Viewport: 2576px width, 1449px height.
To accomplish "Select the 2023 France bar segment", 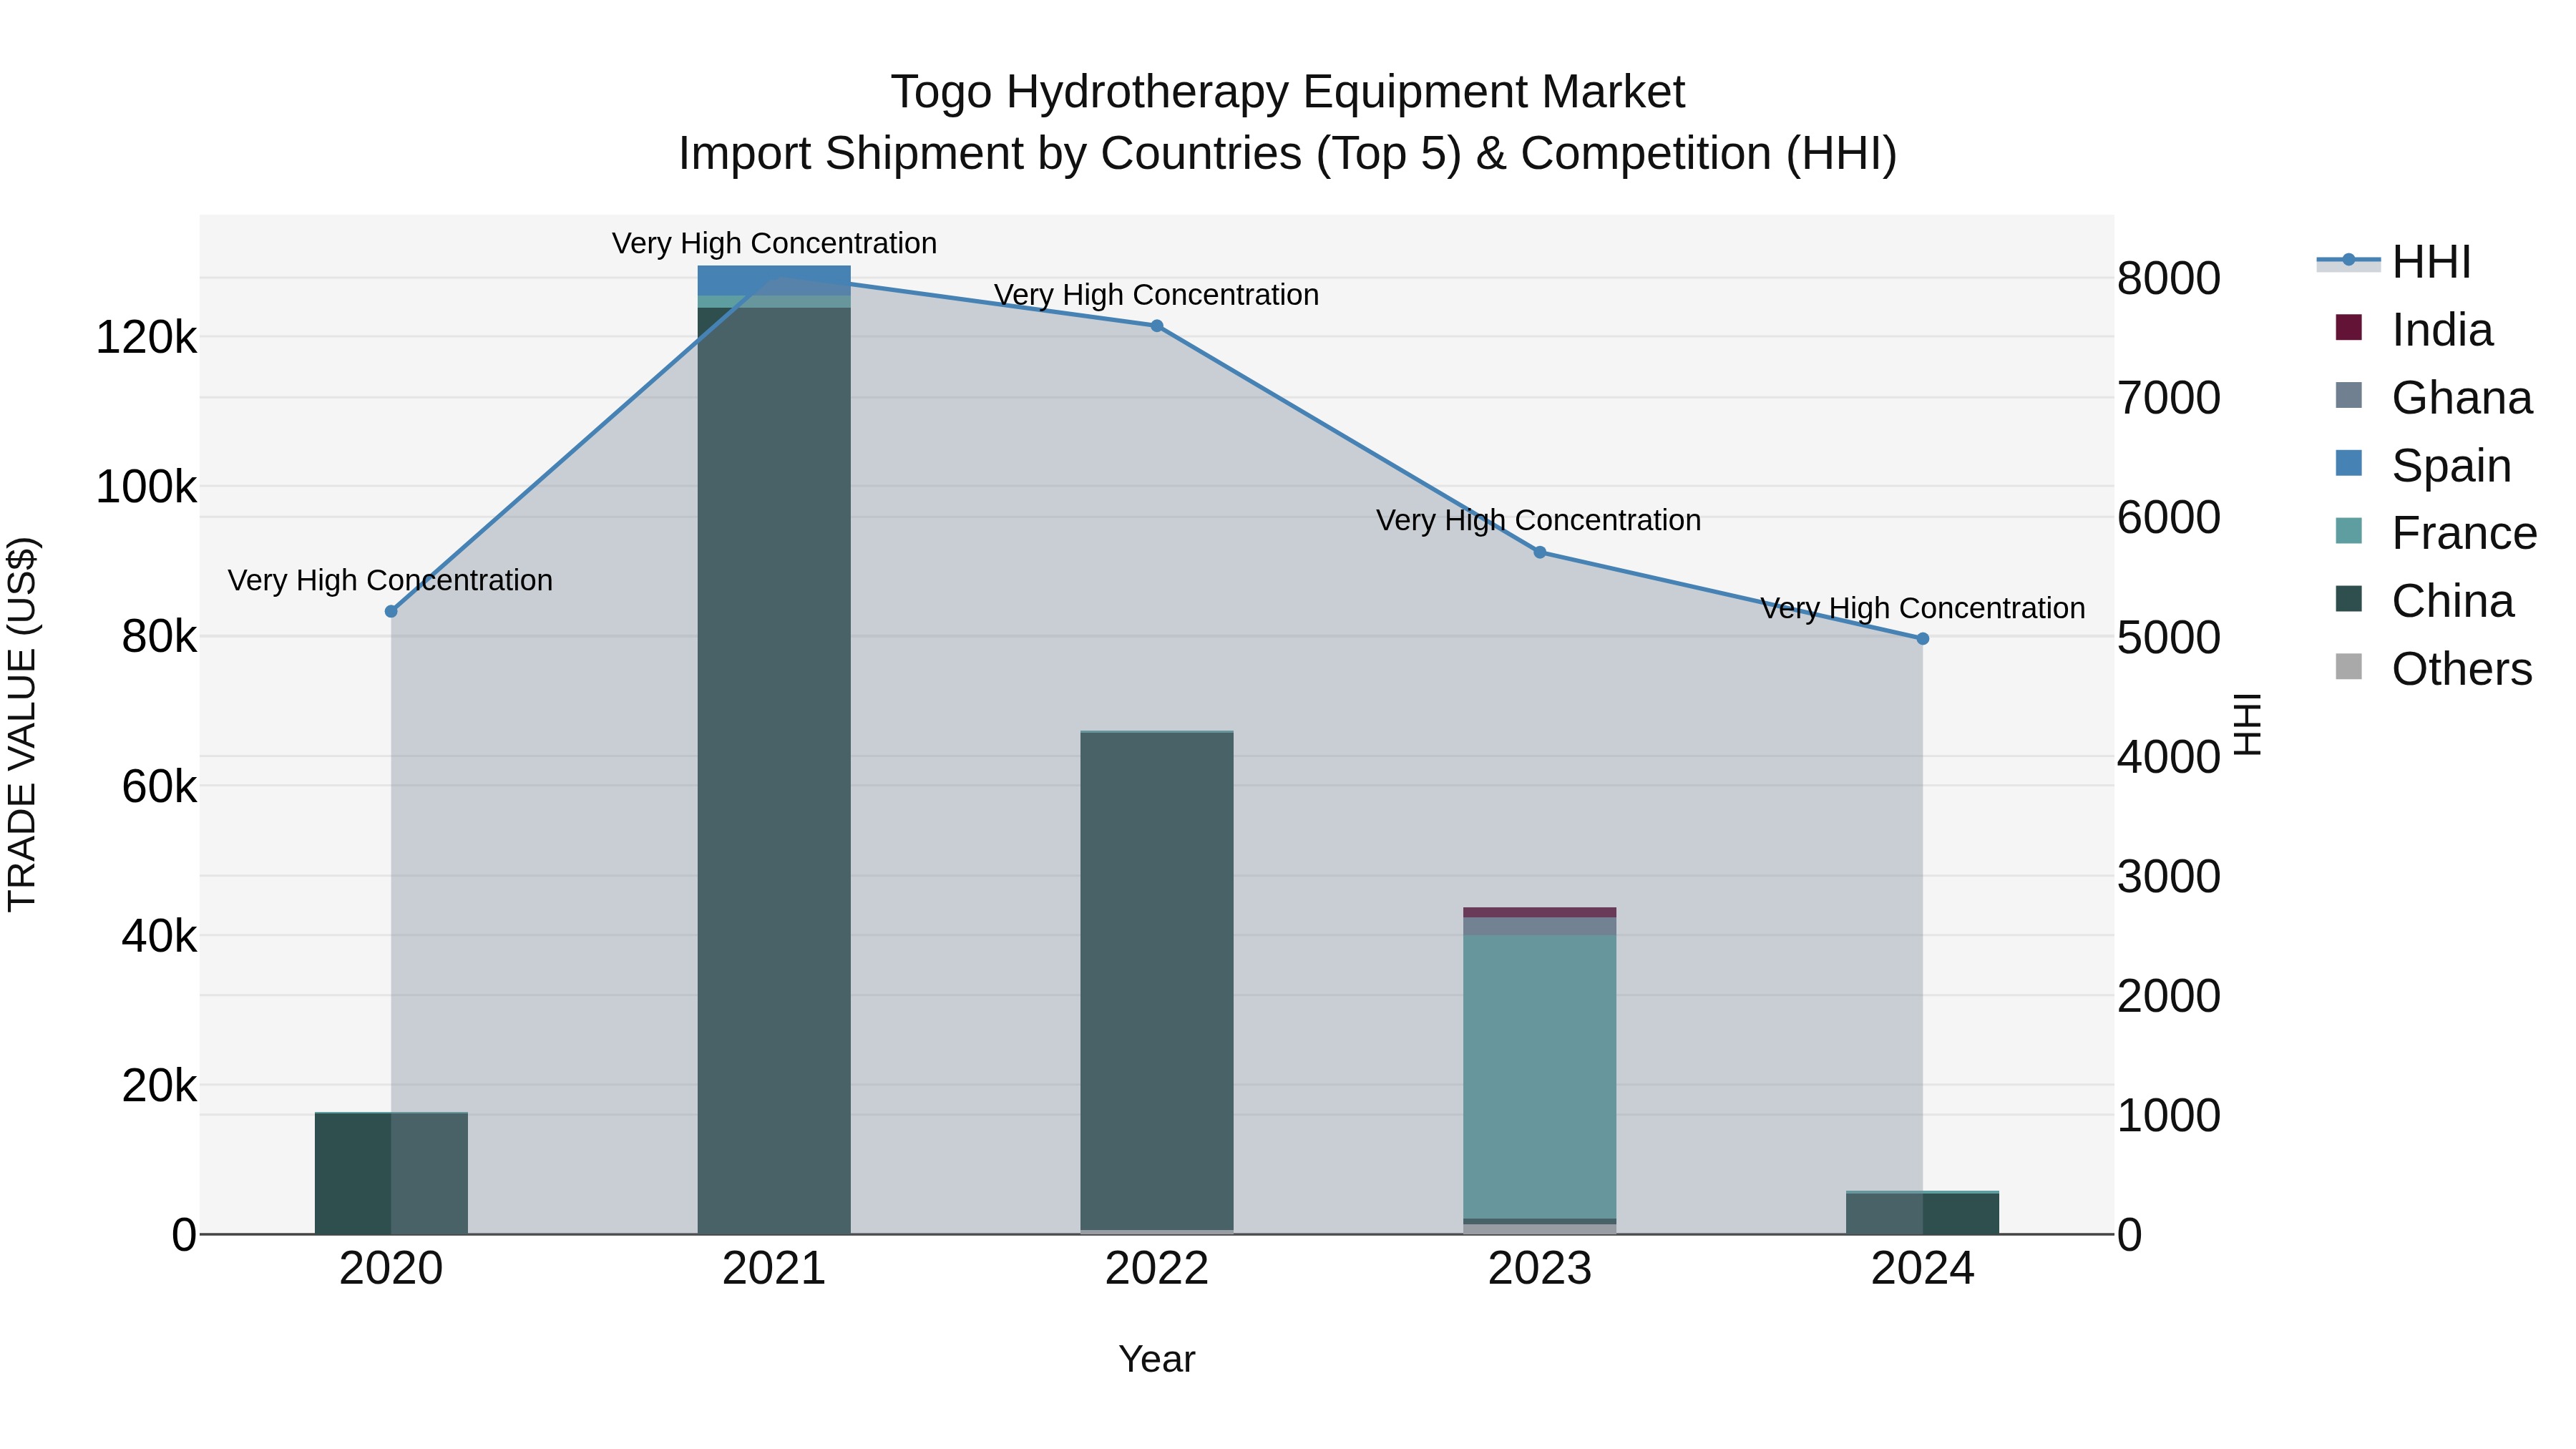I will [x=1540, y=1077].
